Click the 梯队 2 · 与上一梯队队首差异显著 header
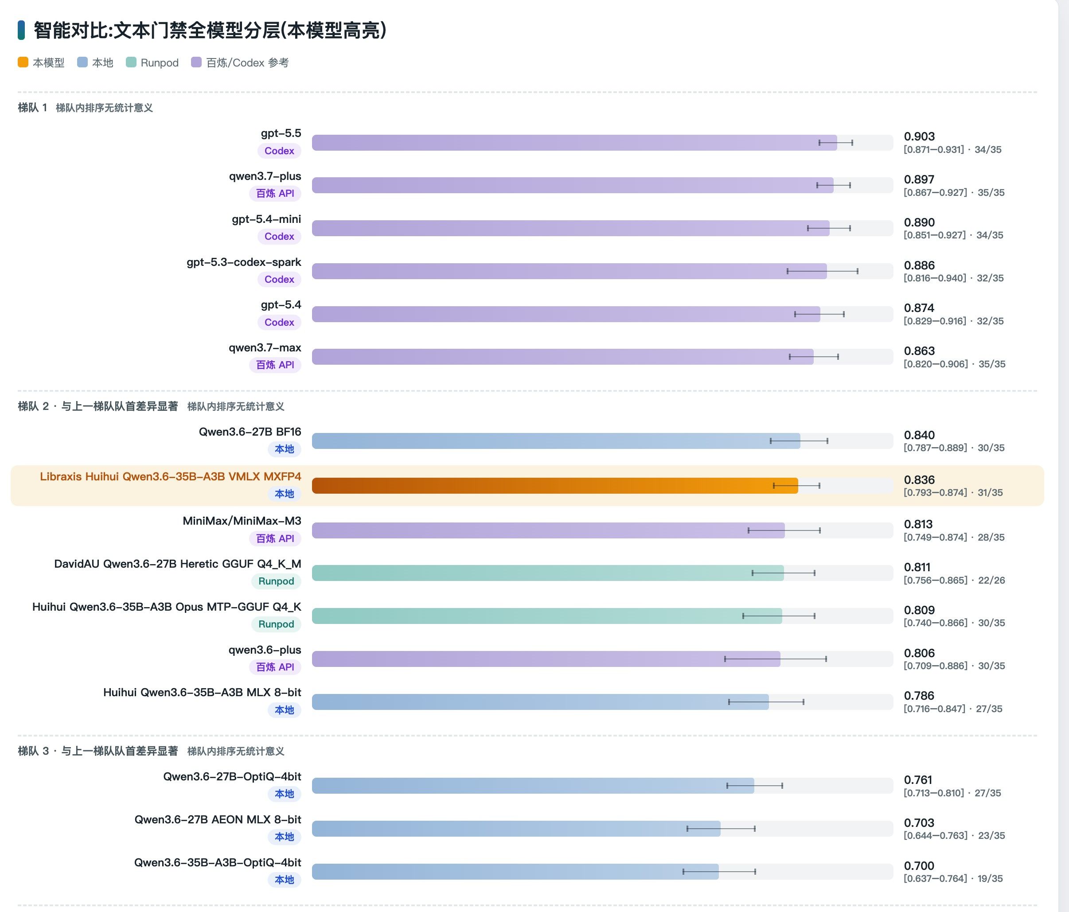Screen dimensions: 1069x912 pos(98,406)
